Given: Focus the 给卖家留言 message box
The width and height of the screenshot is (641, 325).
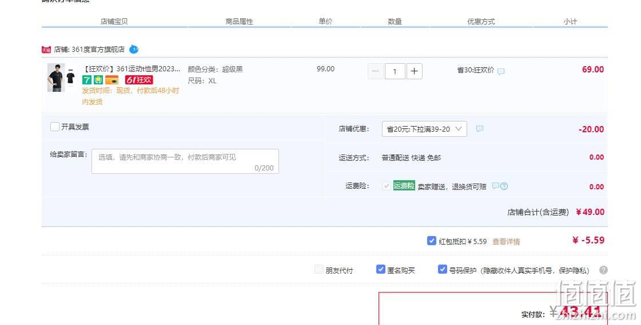Looking at the screenshot, I should coord(185,161).
